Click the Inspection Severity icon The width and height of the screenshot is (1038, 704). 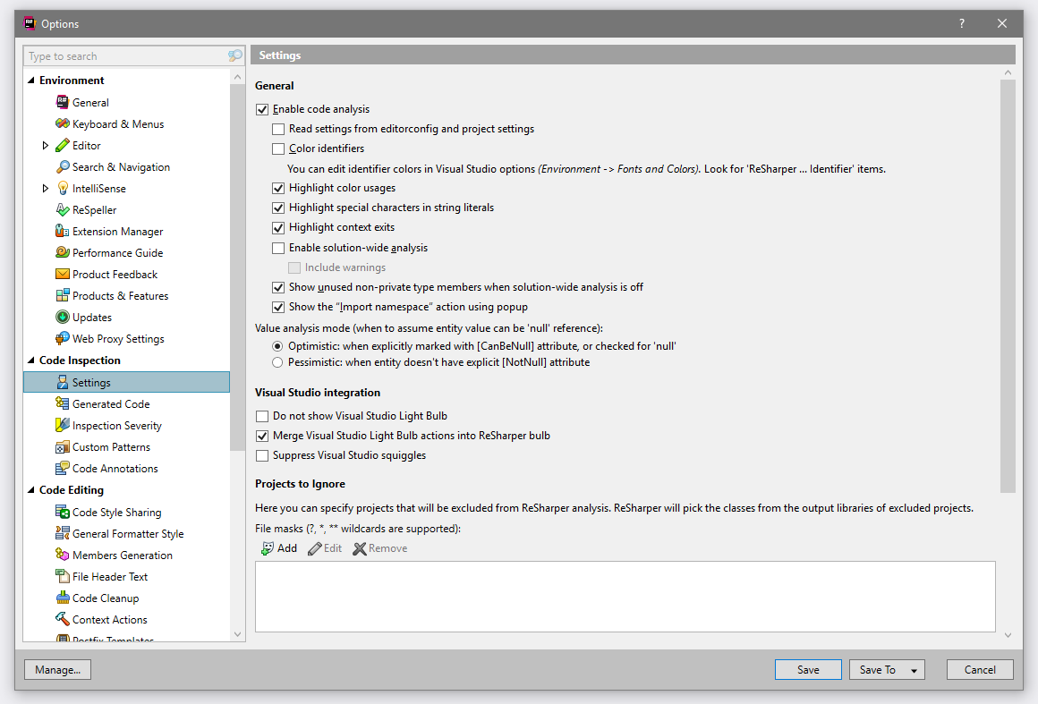(x=63, y=425)
